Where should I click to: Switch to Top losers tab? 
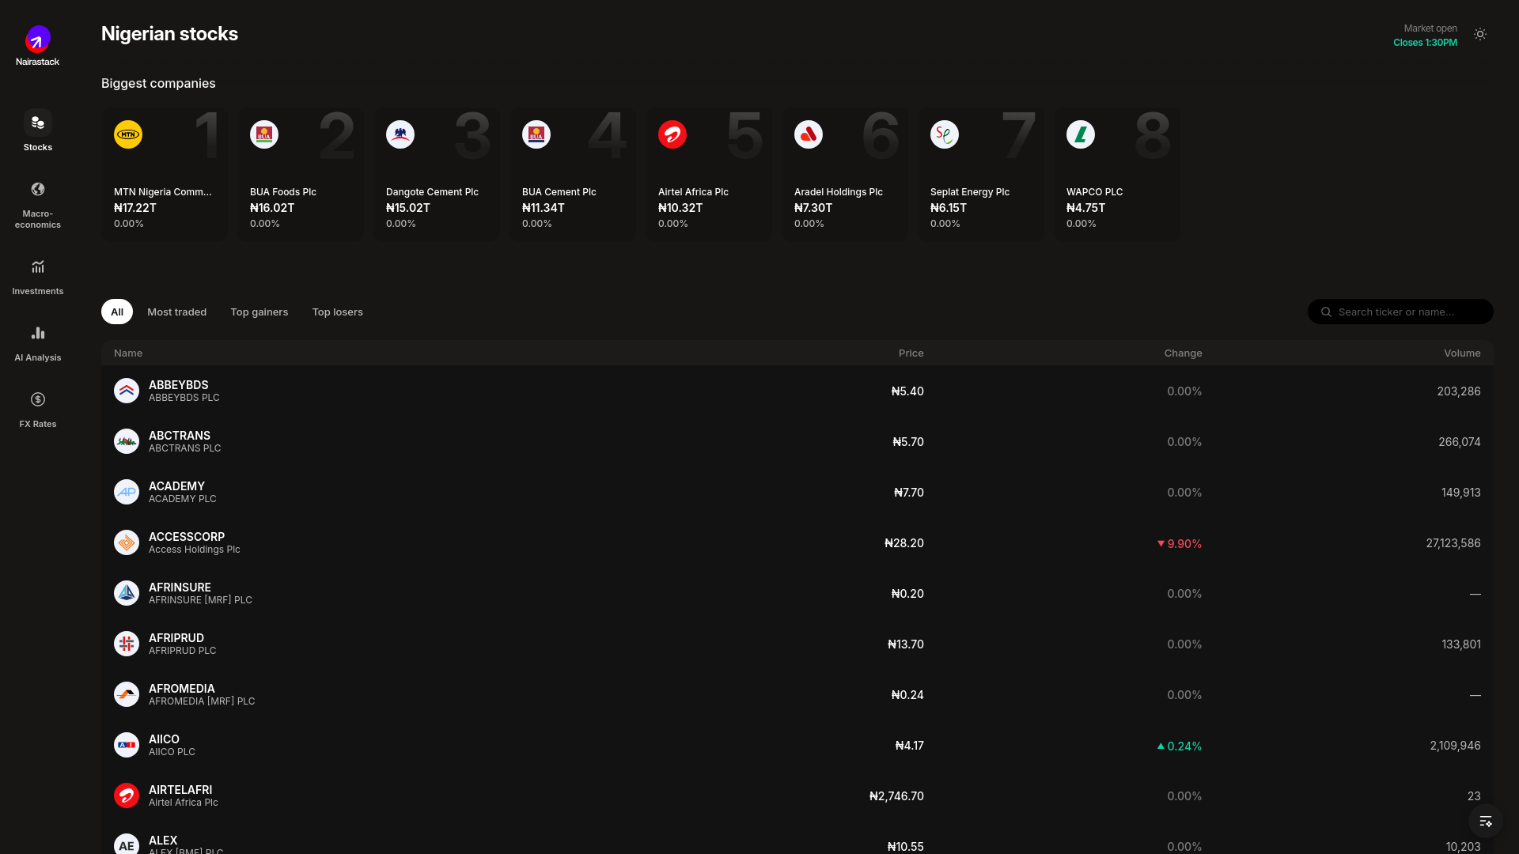coord(338,312)
